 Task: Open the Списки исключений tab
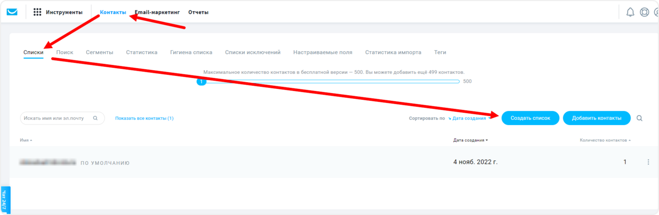[x=253, y=52]
